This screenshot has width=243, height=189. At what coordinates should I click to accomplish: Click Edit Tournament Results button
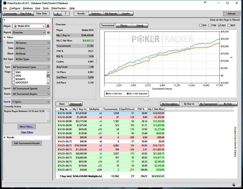[27, 143]
